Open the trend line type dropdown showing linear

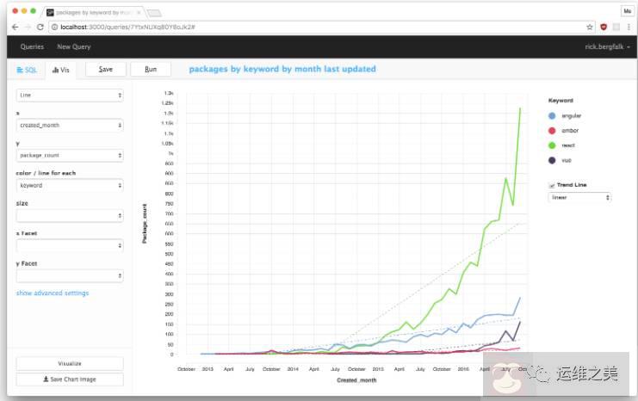tap(579, 197)
